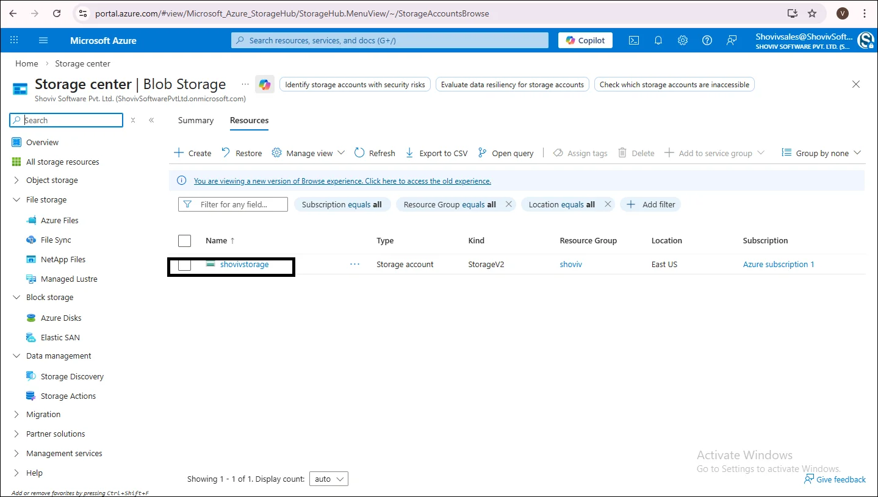Reload the page with browser refresh button
The image size is (878, 497).
tap(57, 13)
